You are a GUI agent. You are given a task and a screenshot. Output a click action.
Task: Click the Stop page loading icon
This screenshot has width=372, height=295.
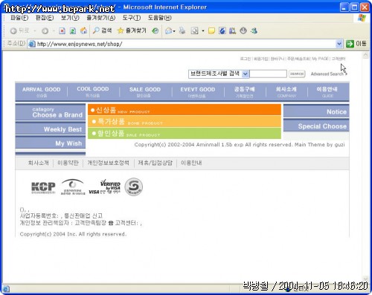[x=62, y=30]
